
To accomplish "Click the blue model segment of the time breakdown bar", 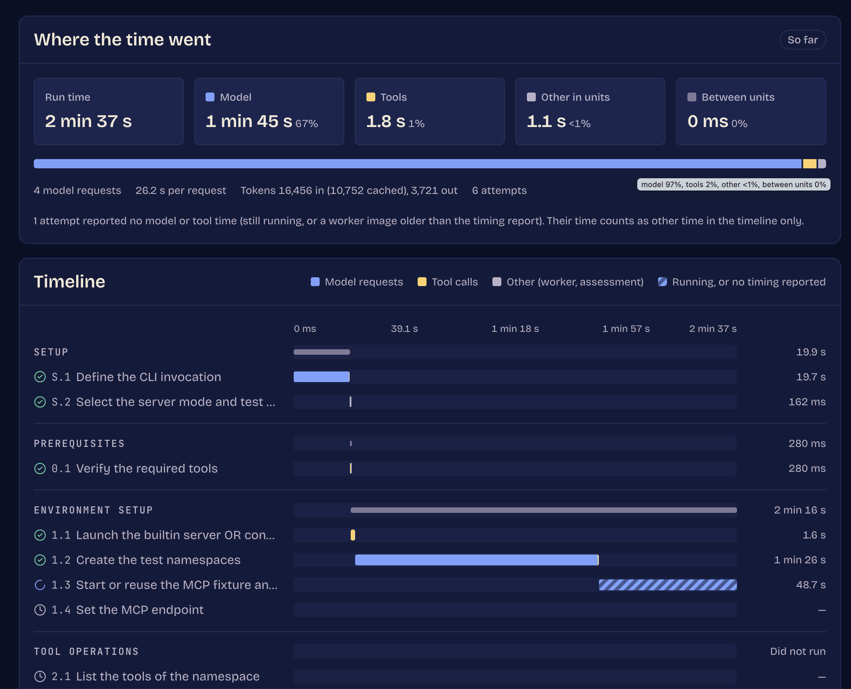I will tap(418, 164).
